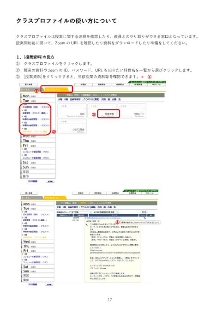Expand Wed row in the materials-list screenshot
The width and height of the screenshot is (222, 314).
tap(38, 242)
